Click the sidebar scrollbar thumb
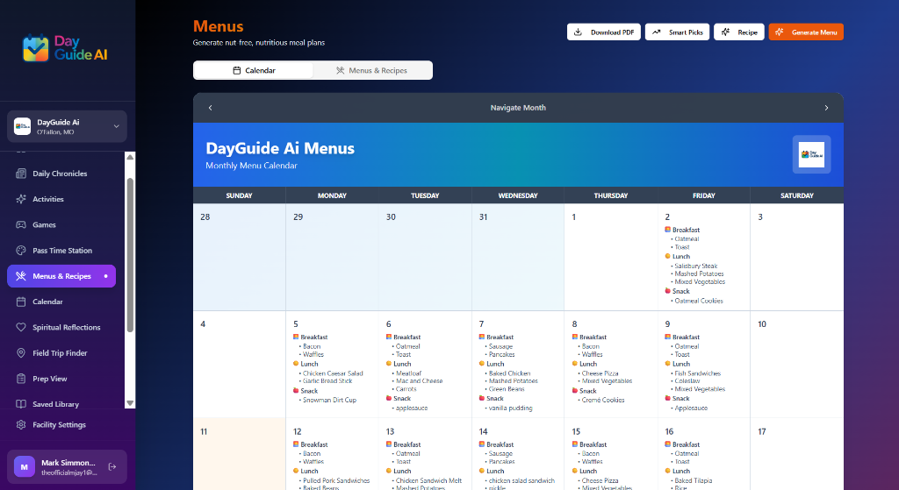This screenshot has width=899, height=490. point(130,255)
